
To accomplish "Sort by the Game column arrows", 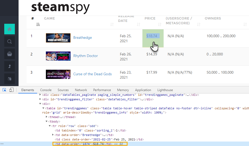I will click(x=112, y=24).
